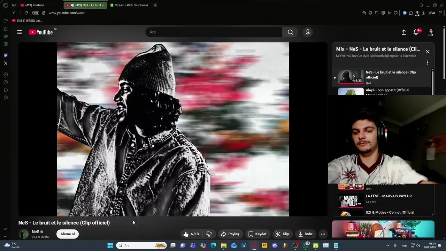This screenshot has width=446, height=251.
Task: Create a clip with Klip button
Action: [x=282, y=234]
